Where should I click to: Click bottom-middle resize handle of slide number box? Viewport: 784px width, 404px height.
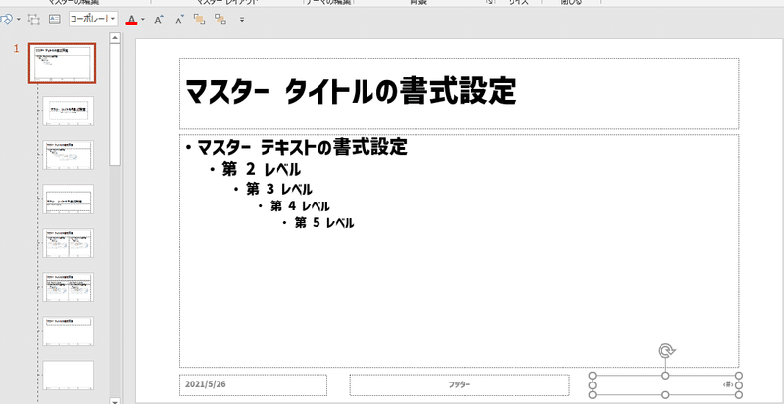pyautogui.click(x=665, y=395)
